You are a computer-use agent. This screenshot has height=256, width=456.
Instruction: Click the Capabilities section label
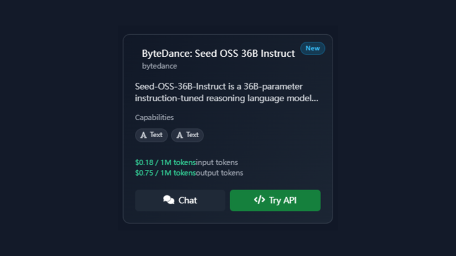(154, 118)
